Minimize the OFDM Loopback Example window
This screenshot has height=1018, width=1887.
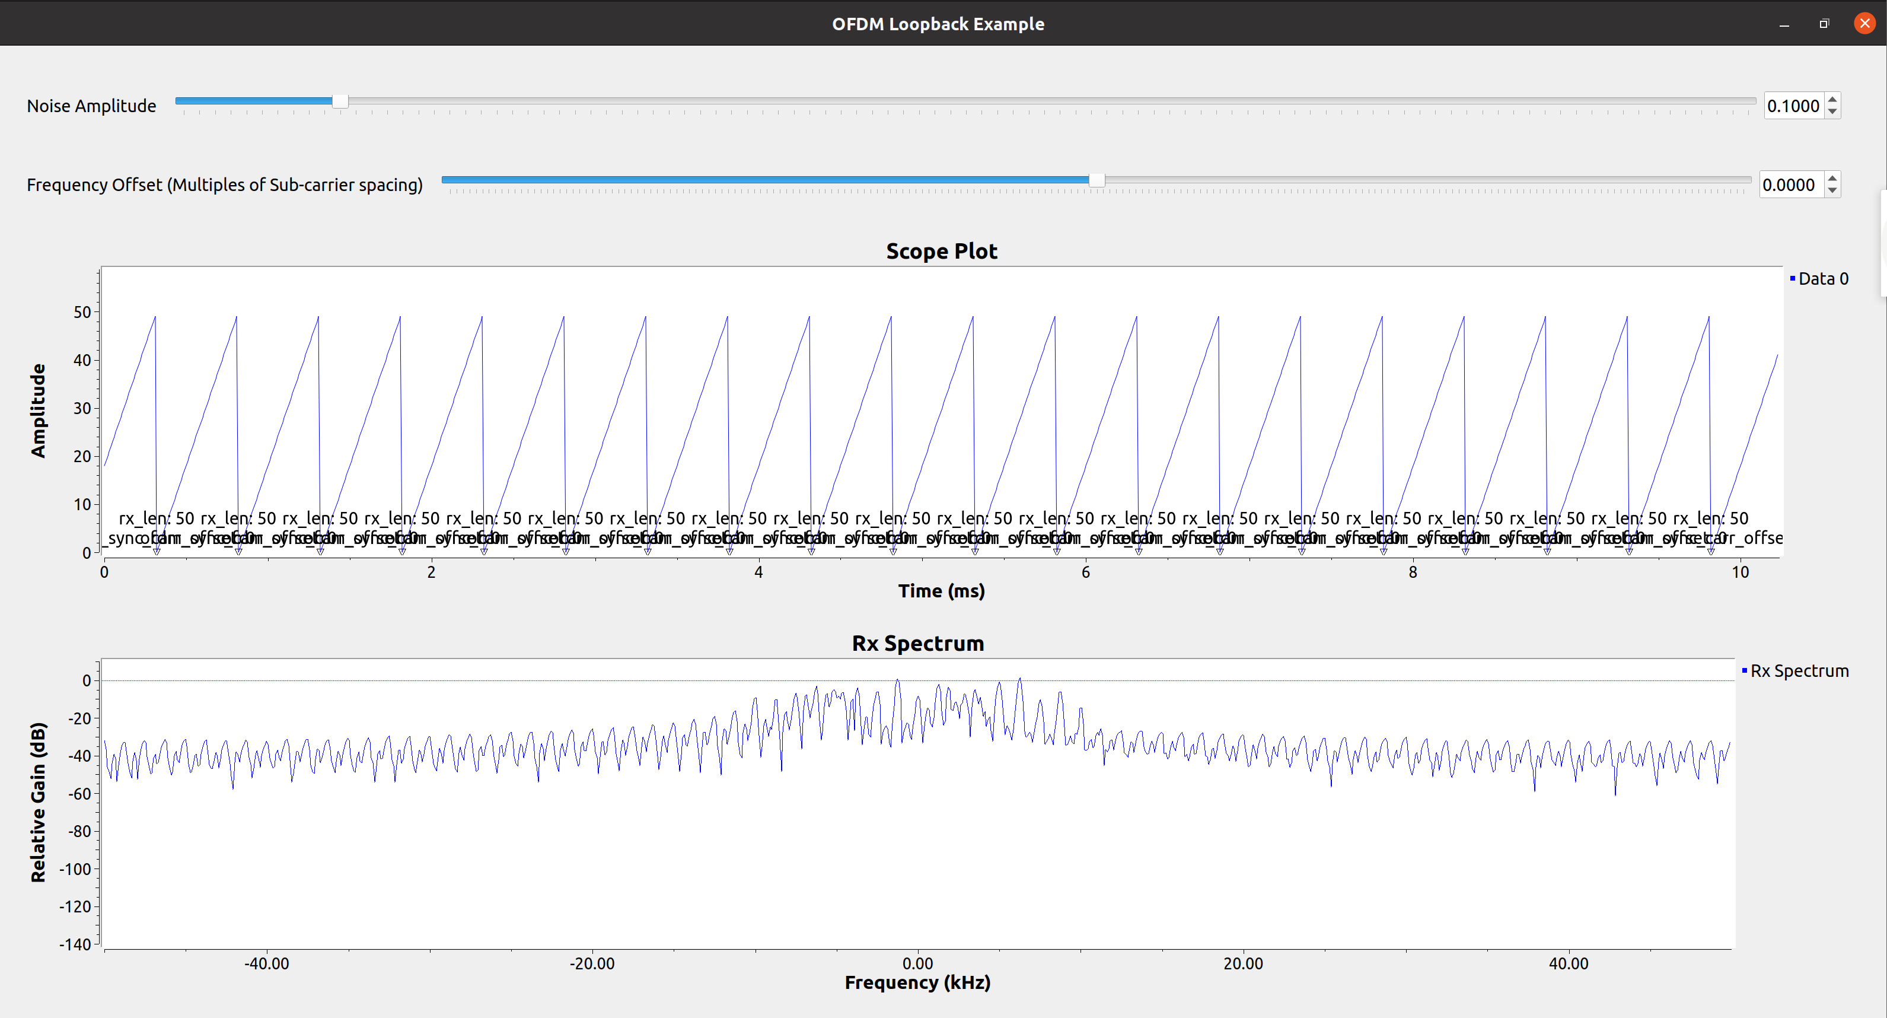(x=1784, y=24)
